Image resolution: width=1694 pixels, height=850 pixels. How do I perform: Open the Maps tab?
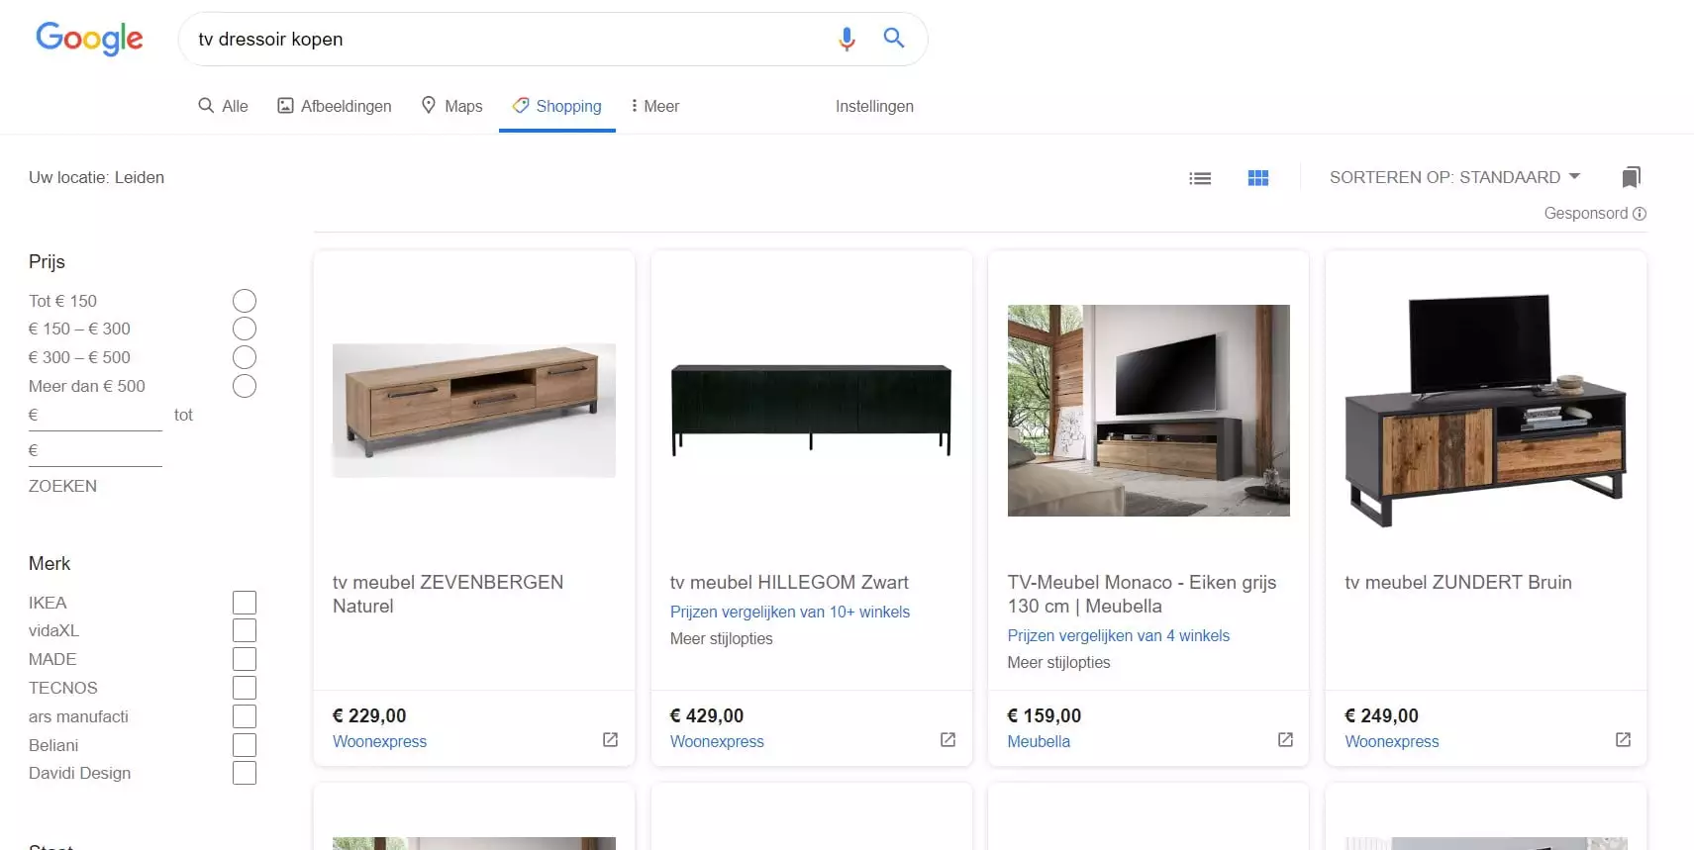[451, 106]
